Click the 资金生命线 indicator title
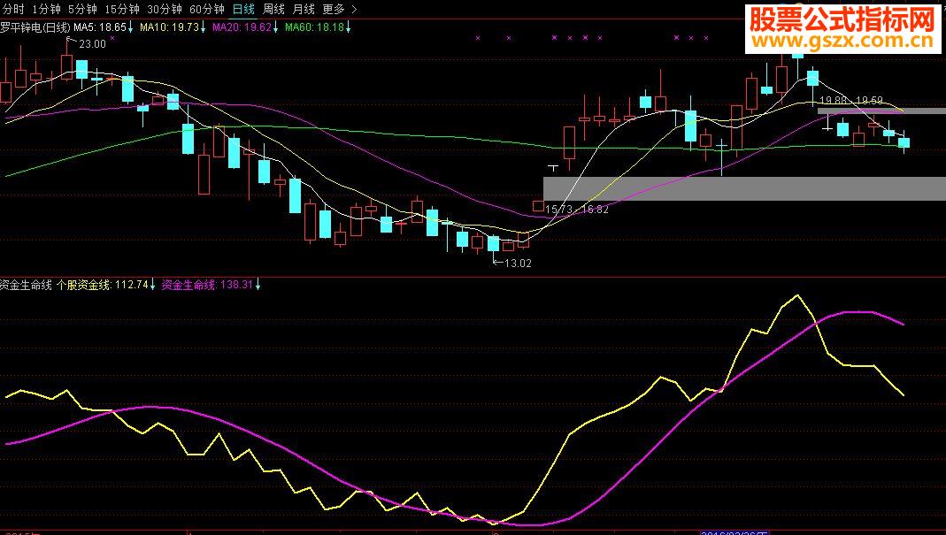The height and width of the screenshot is (535, 946). [26, 285]
